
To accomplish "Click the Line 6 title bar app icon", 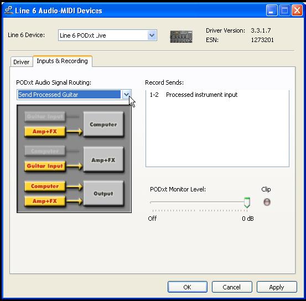I will (x=9, y=10).
